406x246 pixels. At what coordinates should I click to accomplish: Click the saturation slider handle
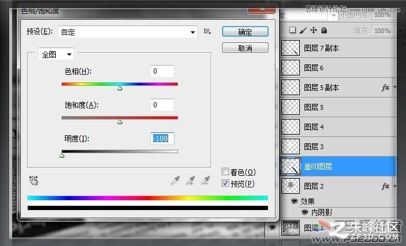pyautogui.click(x=119, y=122)
